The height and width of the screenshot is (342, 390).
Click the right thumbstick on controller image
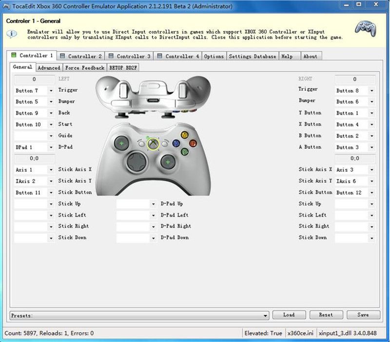tap(167, 161)
